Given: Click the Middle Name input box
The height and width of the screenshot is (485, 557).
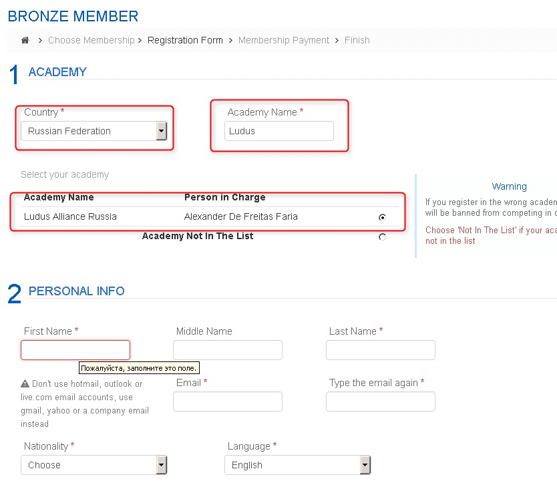Looking at the screenshot, I should coord(228,350).
